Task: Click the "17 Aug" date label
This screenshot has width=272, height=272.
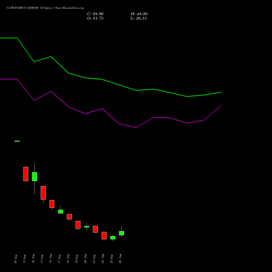Action: (59, 259)
